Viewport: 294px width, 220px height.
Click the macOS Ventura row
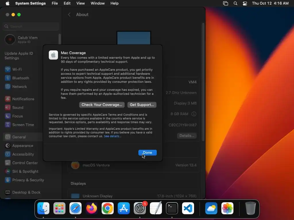click(x=134, y=165)
